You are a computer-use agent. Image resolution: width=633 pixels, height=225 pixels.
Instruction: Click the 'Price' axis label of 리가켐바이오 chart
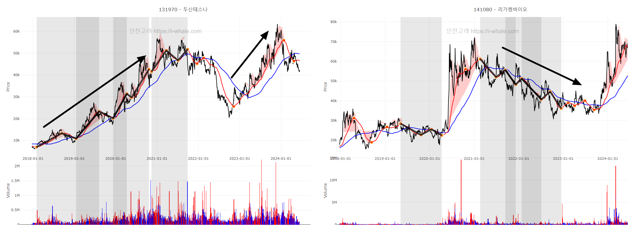point(325,87)
